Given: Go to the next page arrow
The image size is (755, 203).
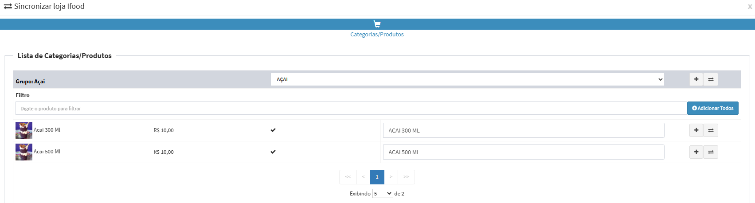Looking at the screenshot, I should point(391,177).
